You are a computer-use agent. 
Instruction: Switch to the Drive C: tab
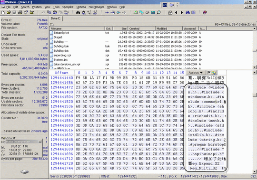tap(56, 19)
